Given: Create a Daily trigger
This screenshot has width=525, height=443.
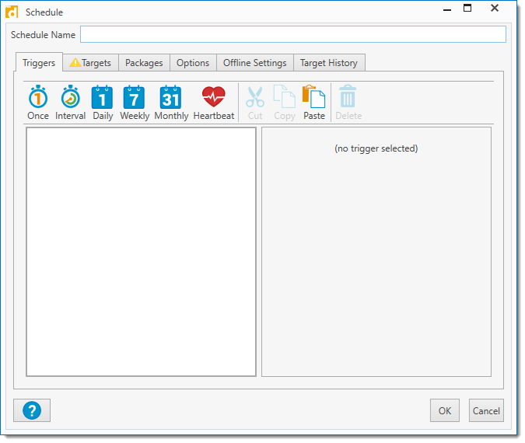Looking at the screenshot, I should (x=103, y=103).
